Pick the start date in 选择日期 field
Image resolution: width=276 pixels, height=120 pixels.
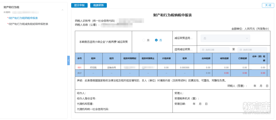[x=215, y=50]
